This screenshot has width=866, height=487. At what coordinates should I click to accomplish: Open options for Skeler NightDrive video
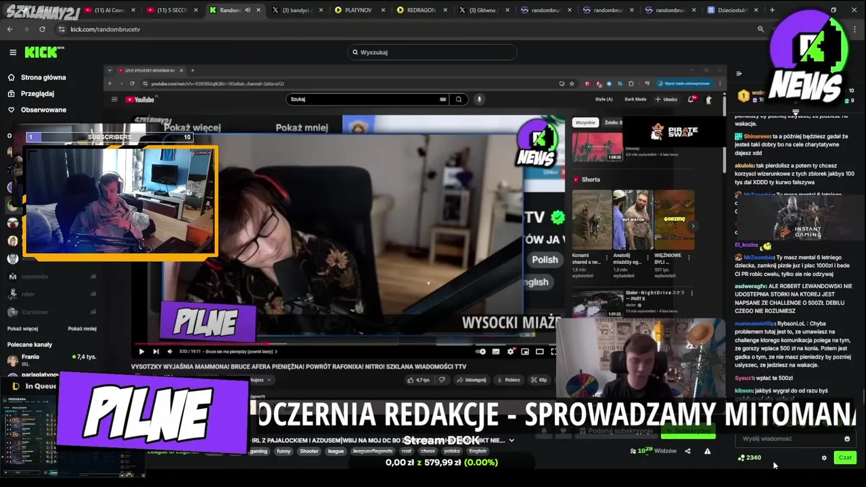[x=692, y=293]
